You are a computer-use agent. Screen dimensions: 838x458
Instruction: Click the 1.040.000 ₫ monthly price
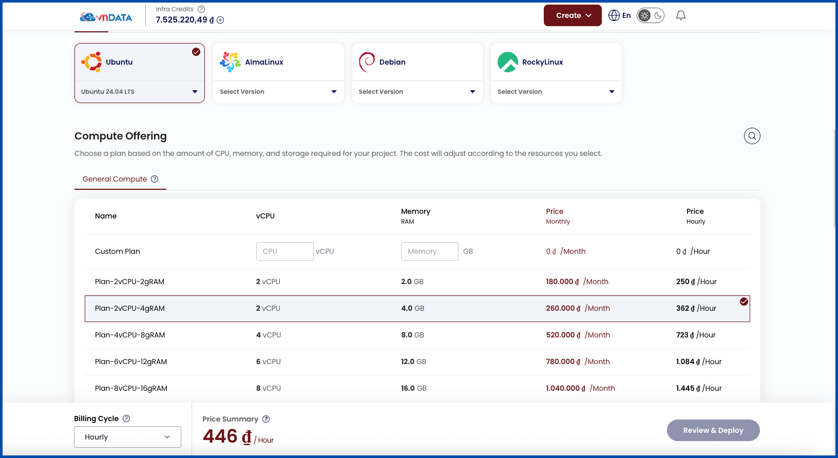[x=566, y=388]
